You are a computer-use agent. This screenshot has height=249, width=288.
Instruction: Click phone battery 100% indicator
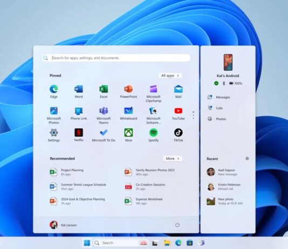click(x=236, y=84)
